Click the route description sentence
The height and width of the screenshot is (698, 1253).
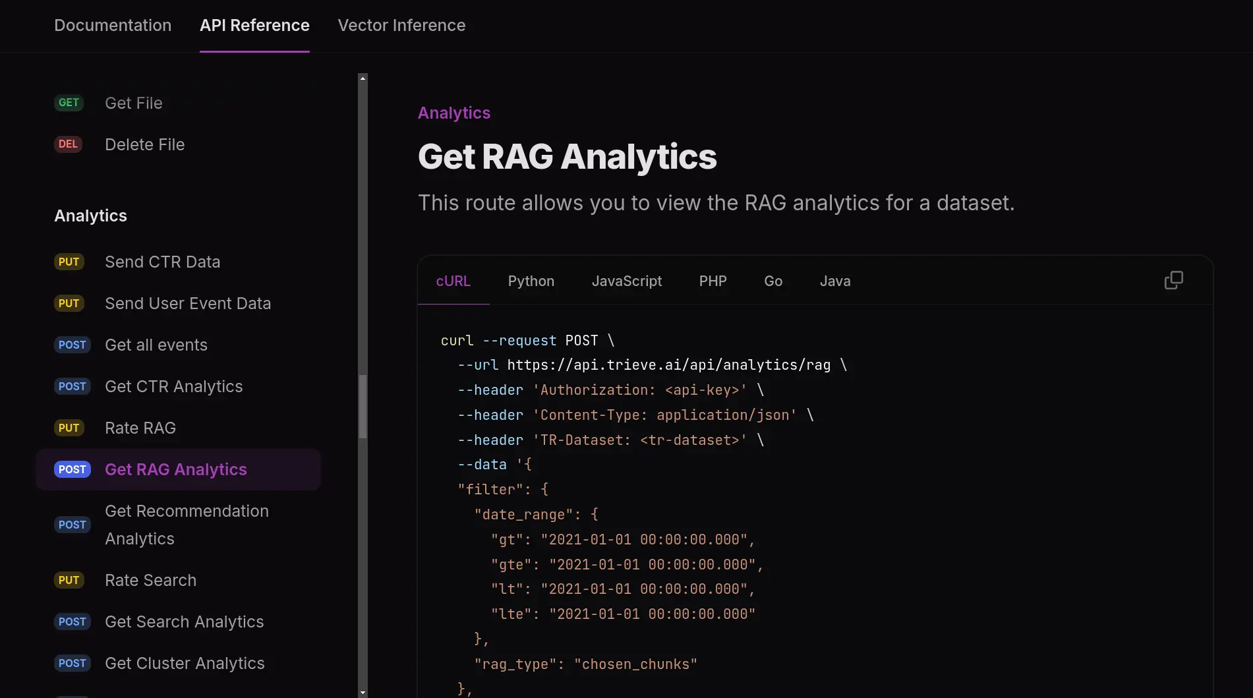pos(716,202)
